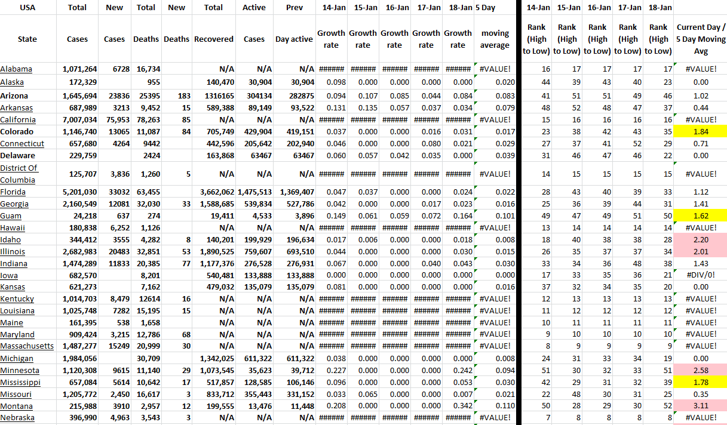
Task: Click the Guam hyperlink
Action: pos(11,216)
